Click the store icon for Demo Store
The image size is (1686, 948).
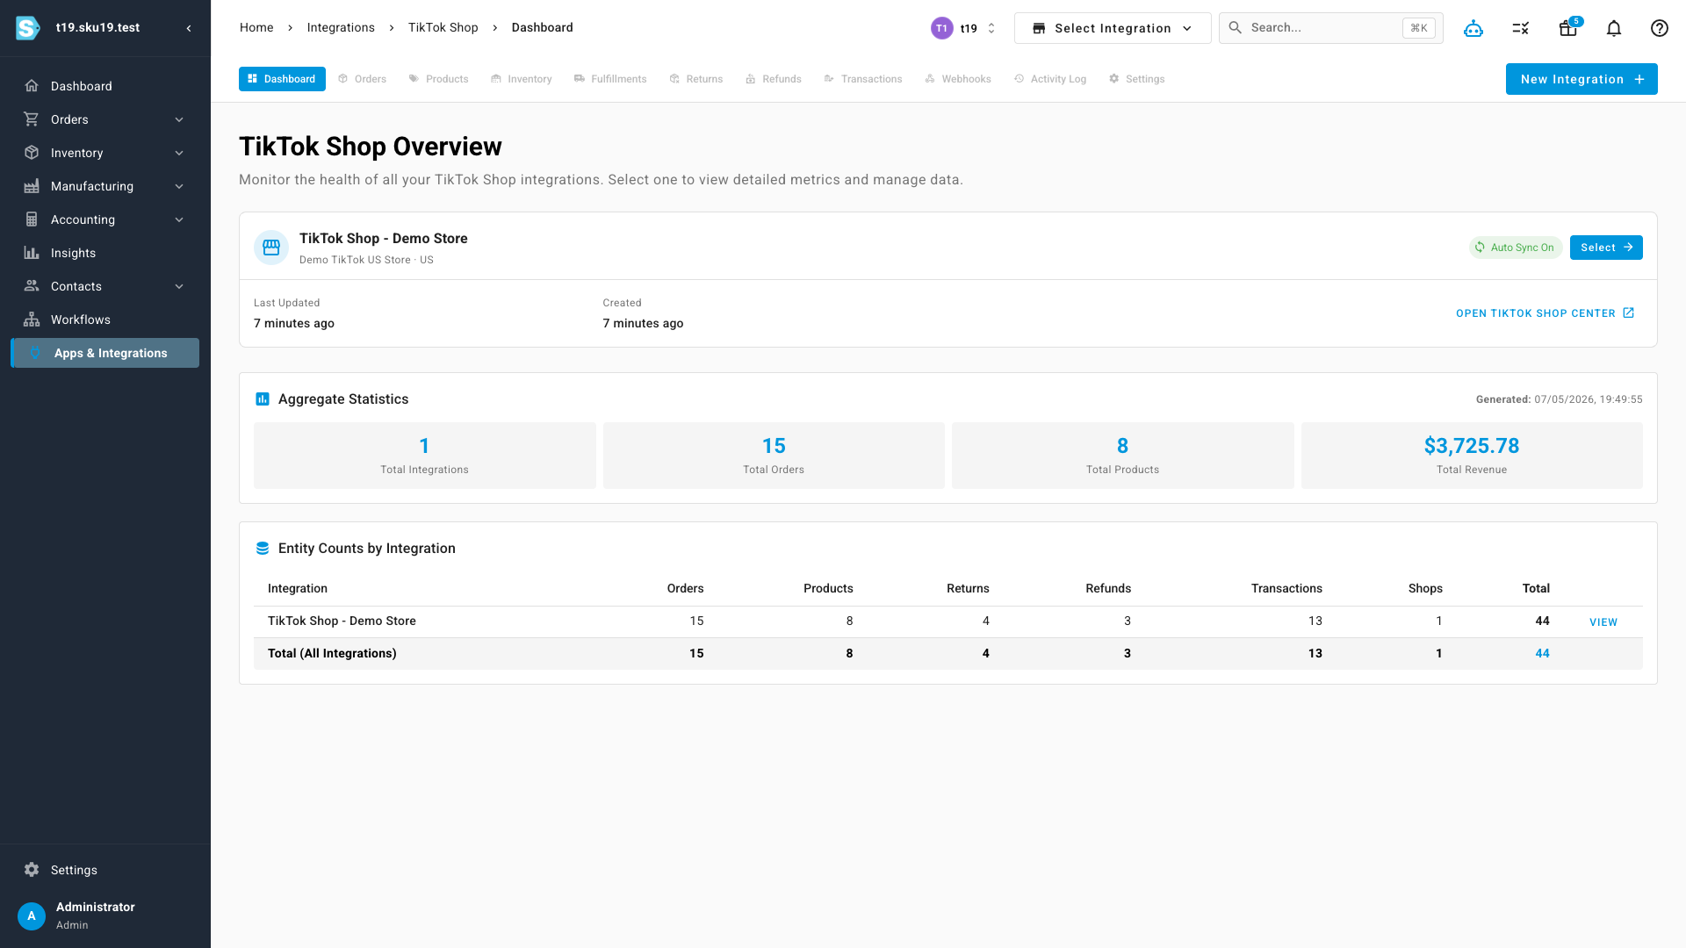coord(271,248)
